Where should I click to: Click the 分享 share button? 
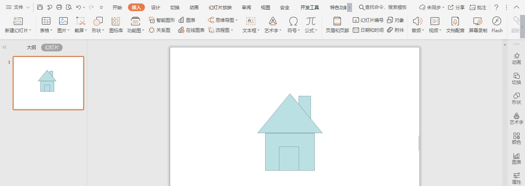[456, 7]
